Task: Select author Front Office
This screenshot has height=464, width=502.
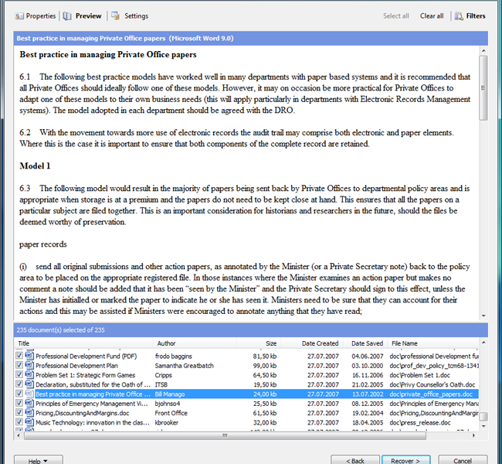Action: 171,413
